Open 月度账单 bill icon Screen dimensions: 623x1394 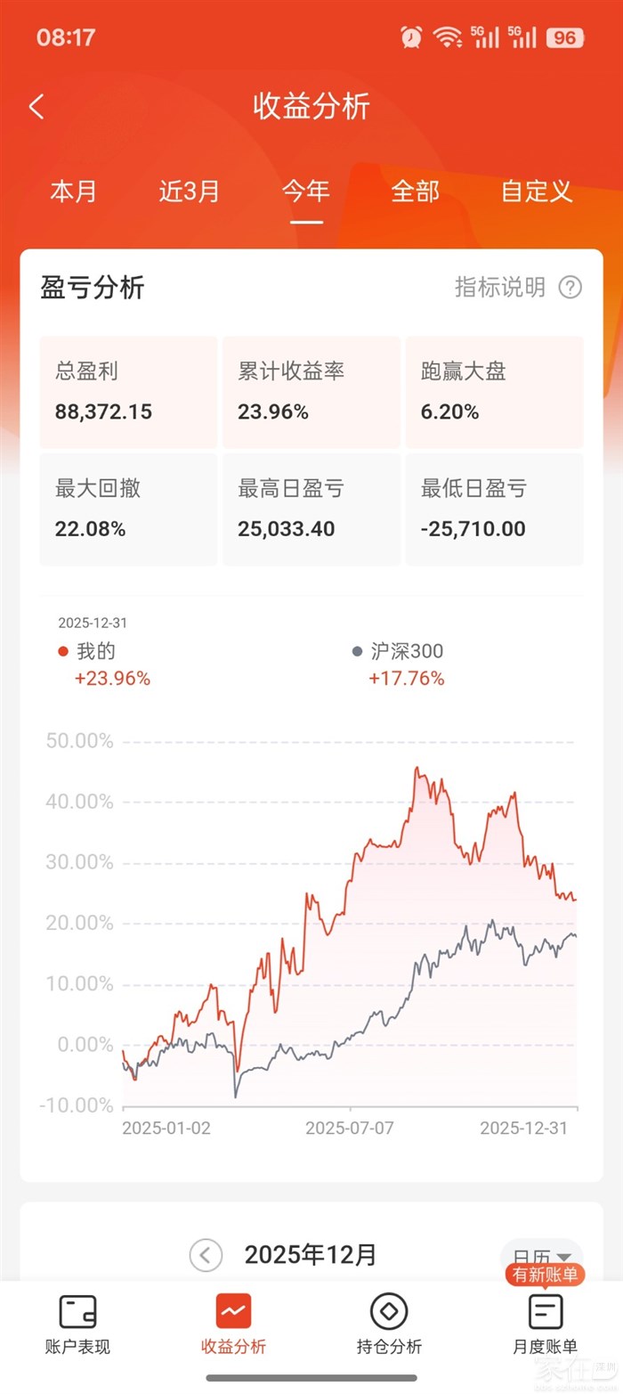pos(546,1311)
